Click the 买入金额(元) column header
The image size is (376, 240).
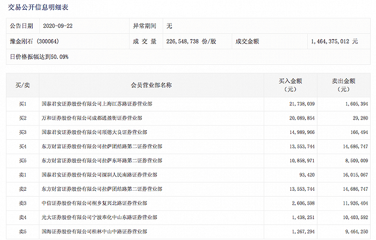[291, 85]
